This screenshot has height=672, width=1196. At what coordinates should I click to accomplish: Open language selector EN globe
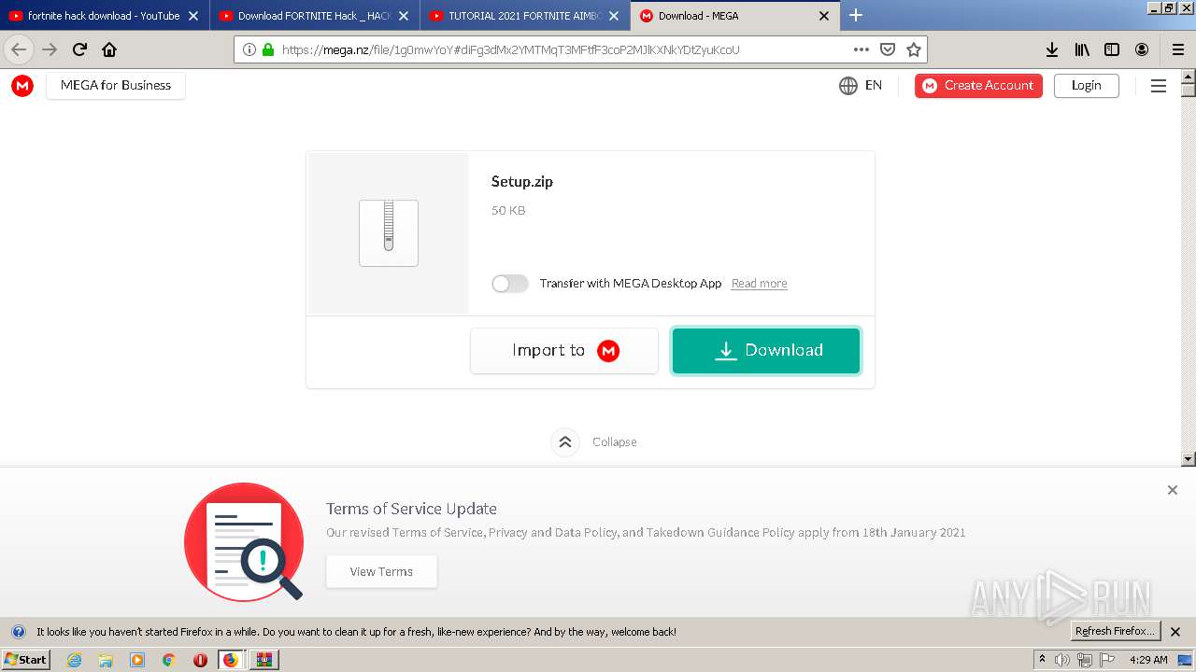[861, 85]
